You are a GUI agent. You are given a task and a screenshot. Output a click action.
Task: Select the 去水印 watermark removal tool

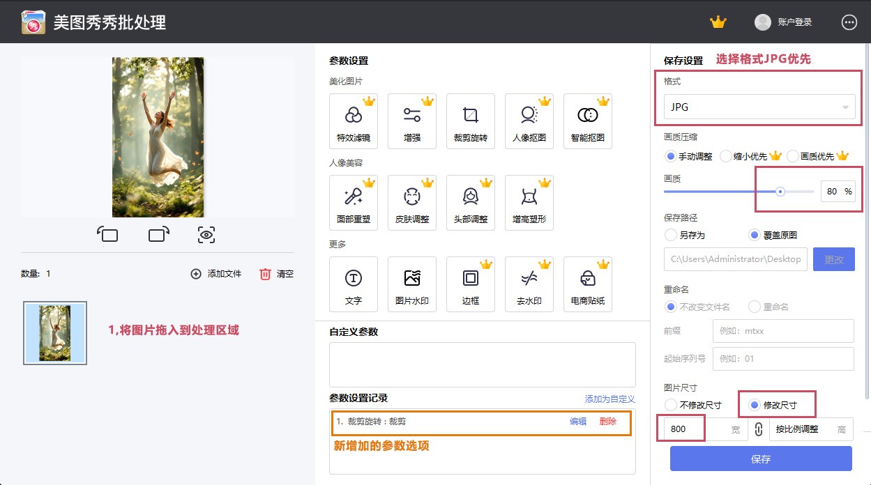coord(529,284)
